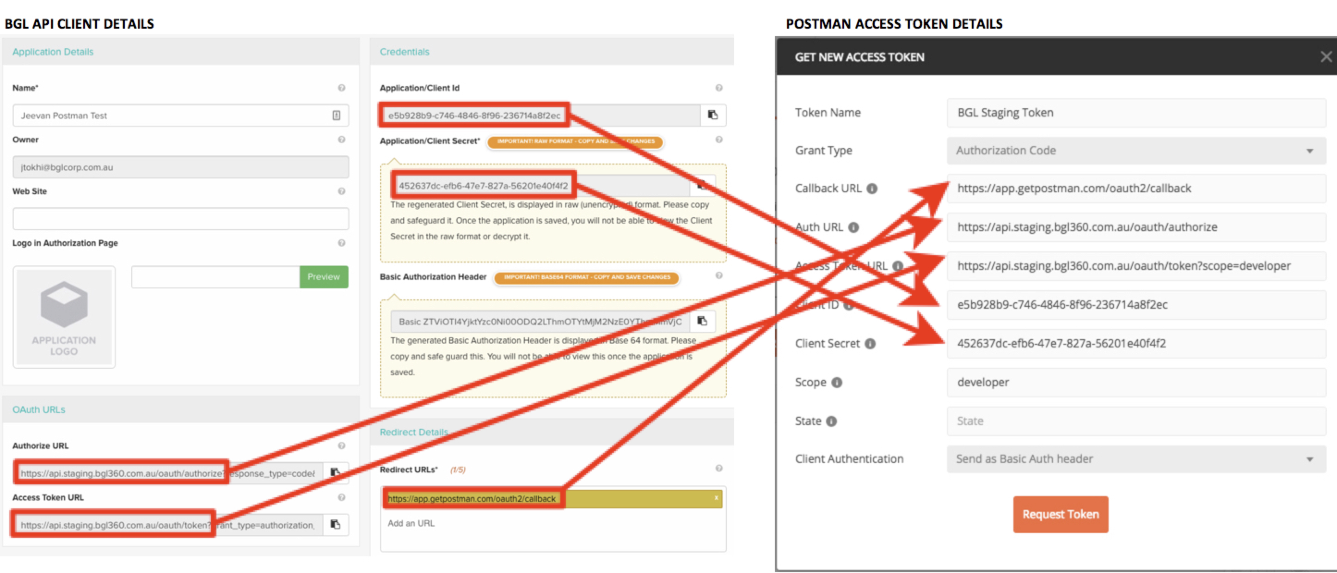
Task: Open the Client Authentication dropdown
Action: (x=1136, y=459)
